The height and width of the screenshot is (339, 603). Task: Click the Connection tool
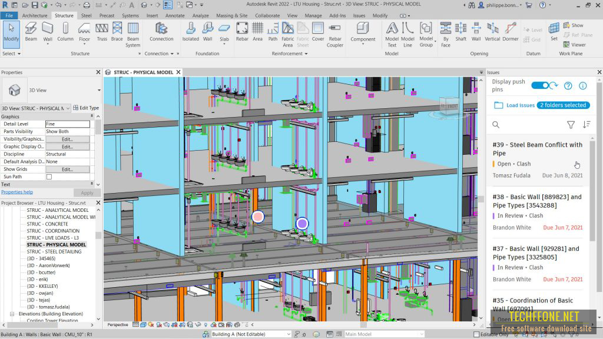[161, 32]
